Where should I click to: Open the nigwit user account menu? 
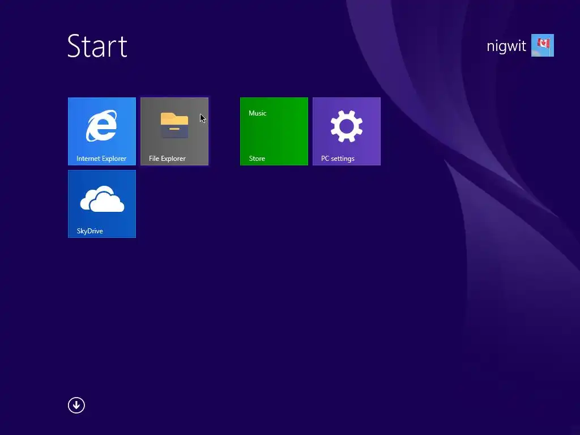click(x=520, y=45)
